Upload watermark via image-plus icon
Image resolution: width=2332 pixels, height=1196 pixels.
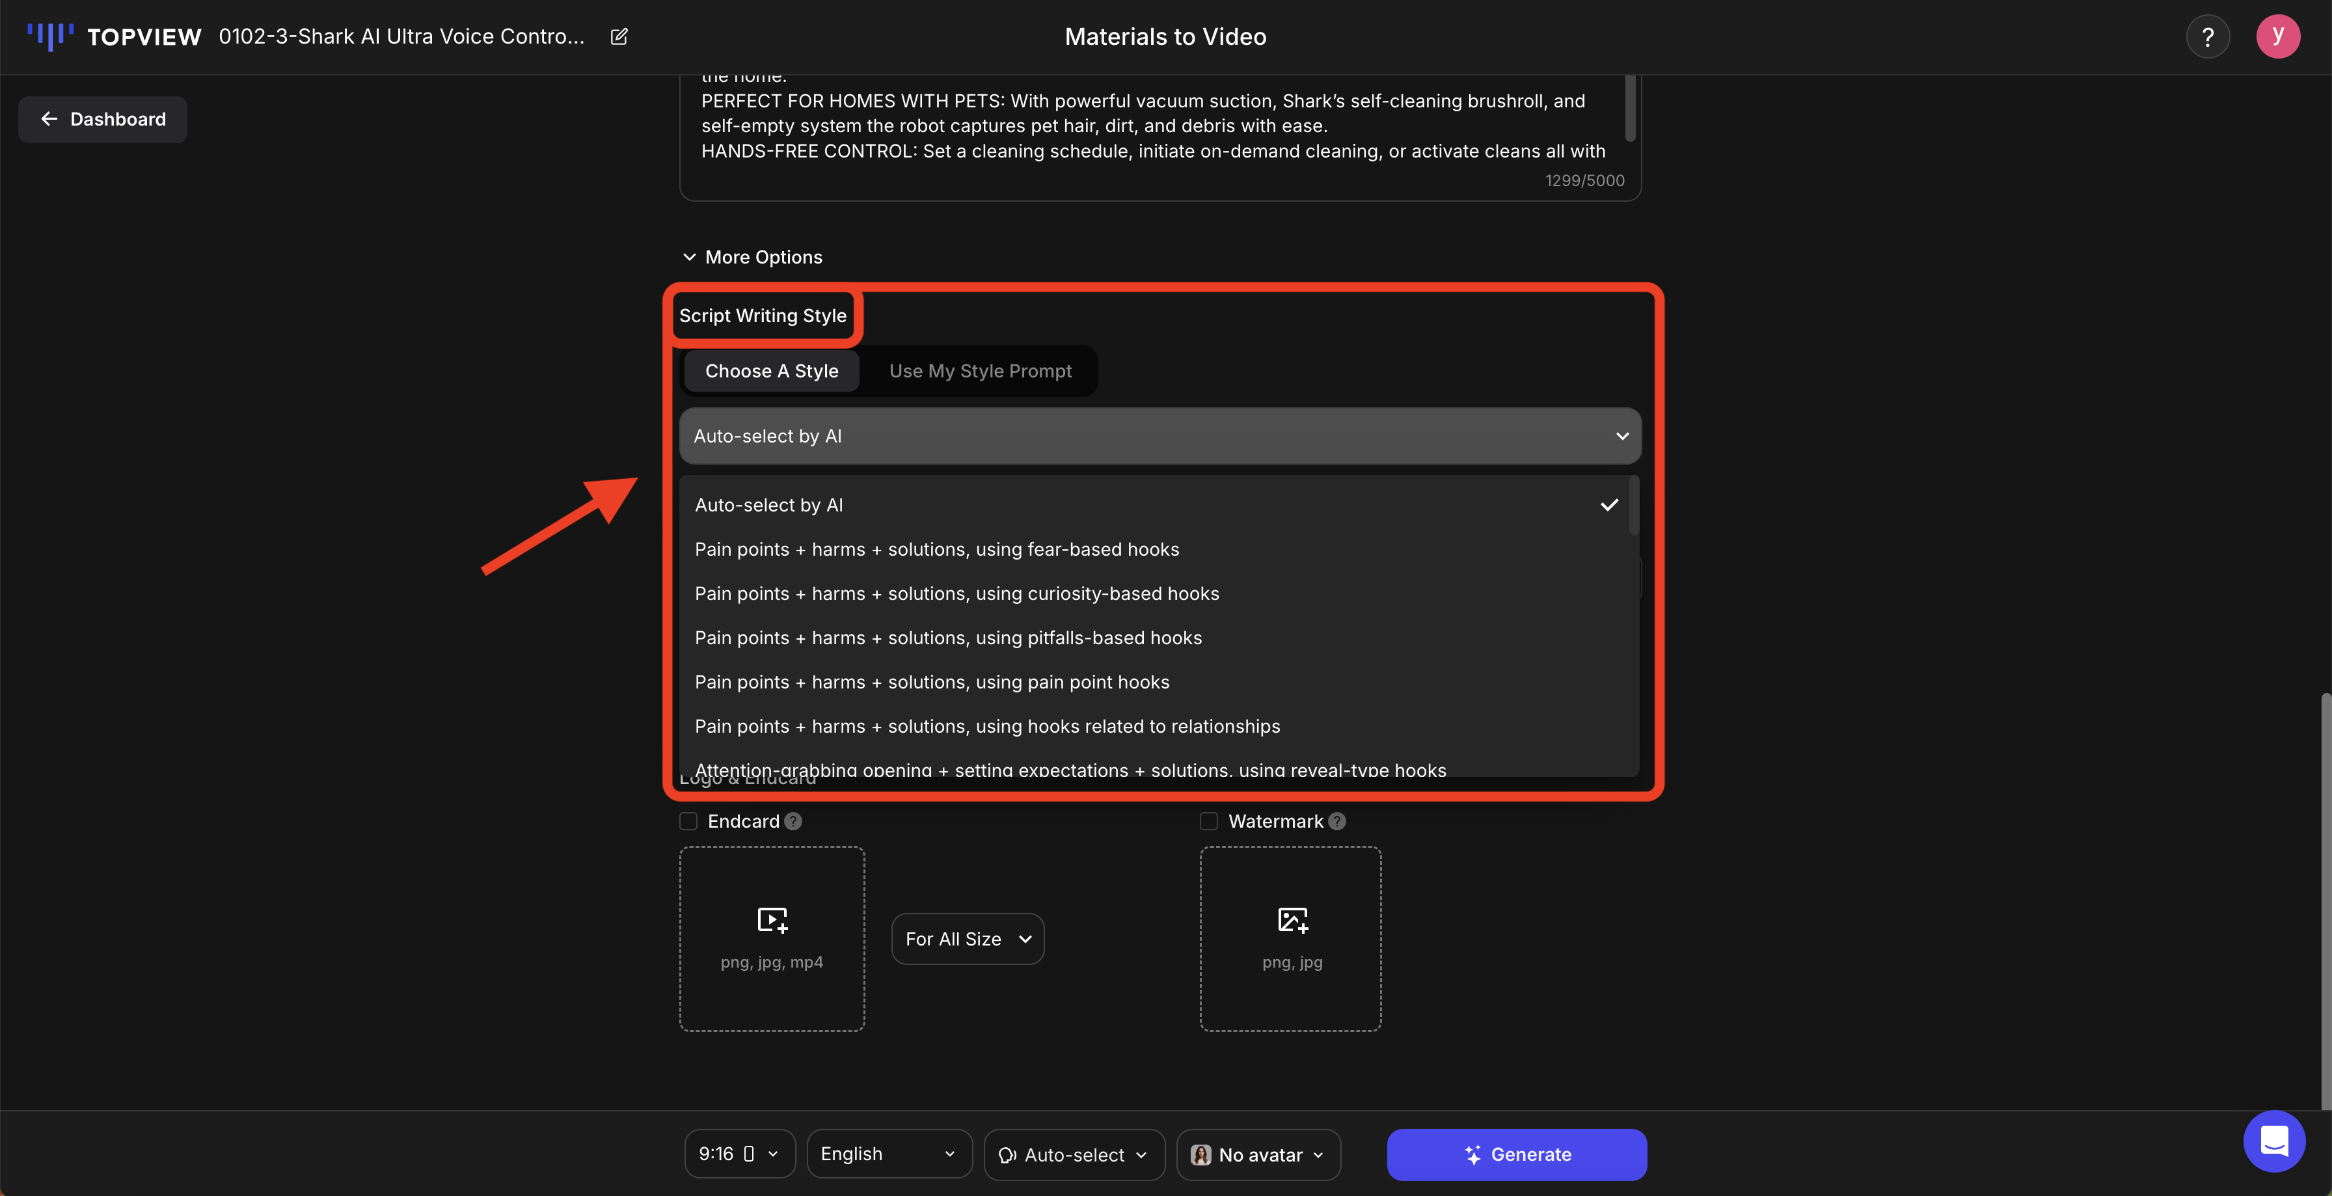pyautogui.click(x=1292, y=921)
